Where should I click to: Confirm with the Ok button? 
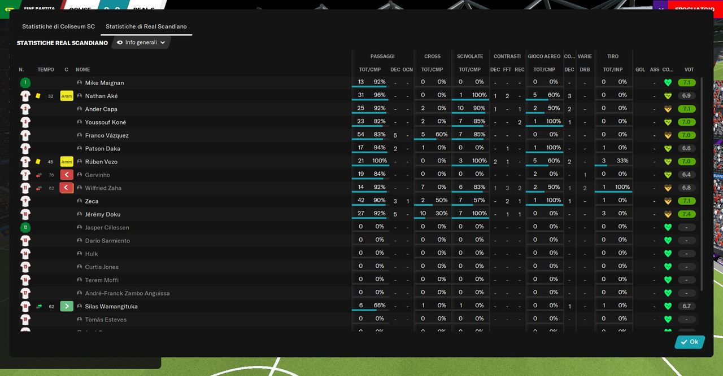pos(690,342)
